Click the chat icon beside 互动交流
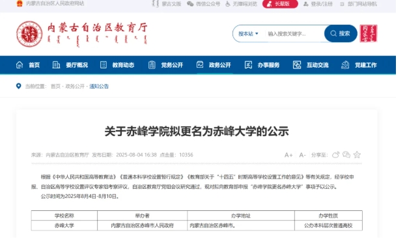 [297, 65]
